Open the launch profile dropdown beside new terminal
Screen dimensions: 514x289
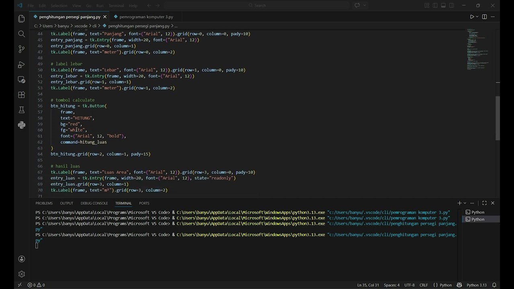(x=465, y=203)
